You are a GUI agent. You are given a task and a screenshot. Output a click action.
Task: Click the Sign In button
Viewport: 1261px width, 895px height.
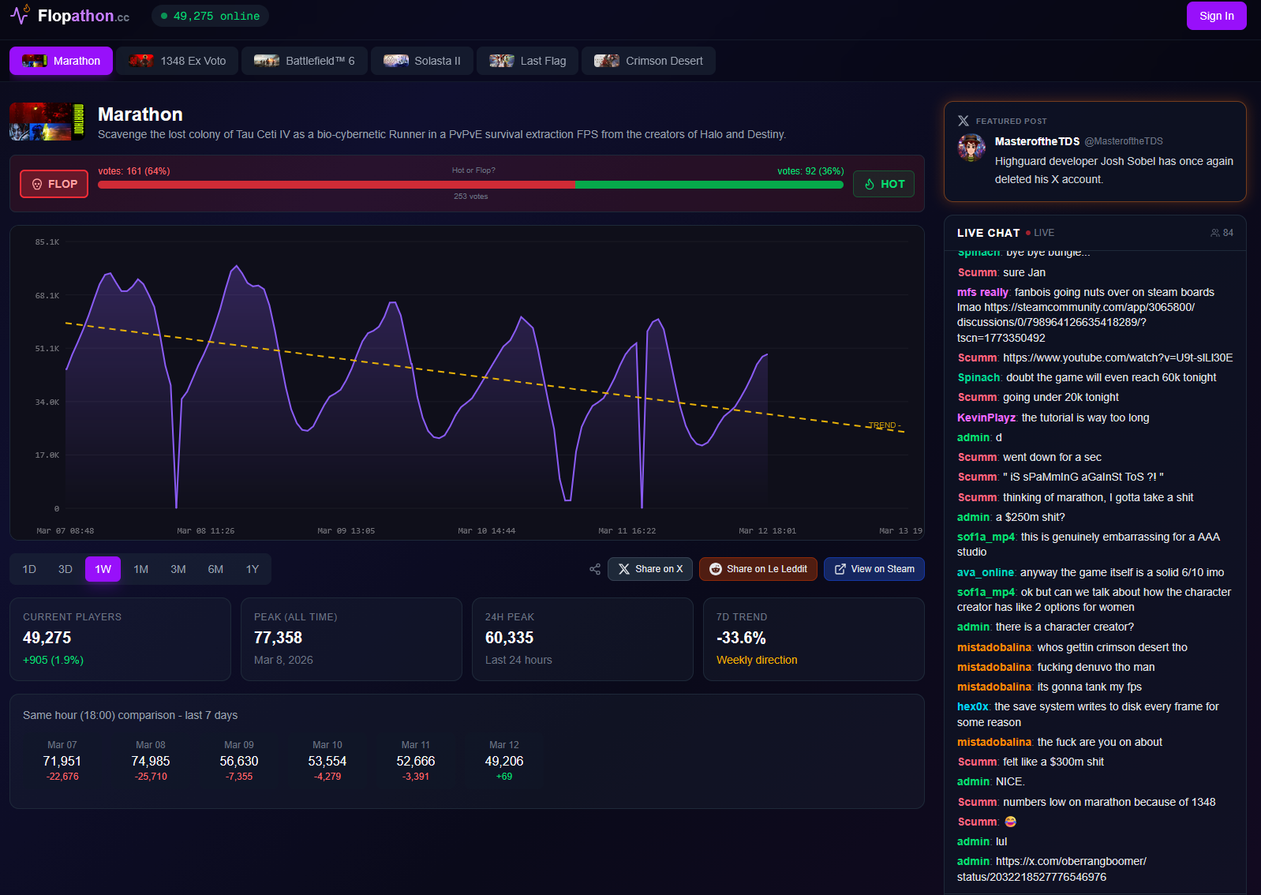click(1216, 16)
